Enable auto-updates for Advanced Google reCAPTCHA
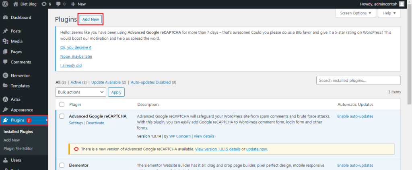Image resolution: width=412 pixels, height=170 pixels. (355, 116)
